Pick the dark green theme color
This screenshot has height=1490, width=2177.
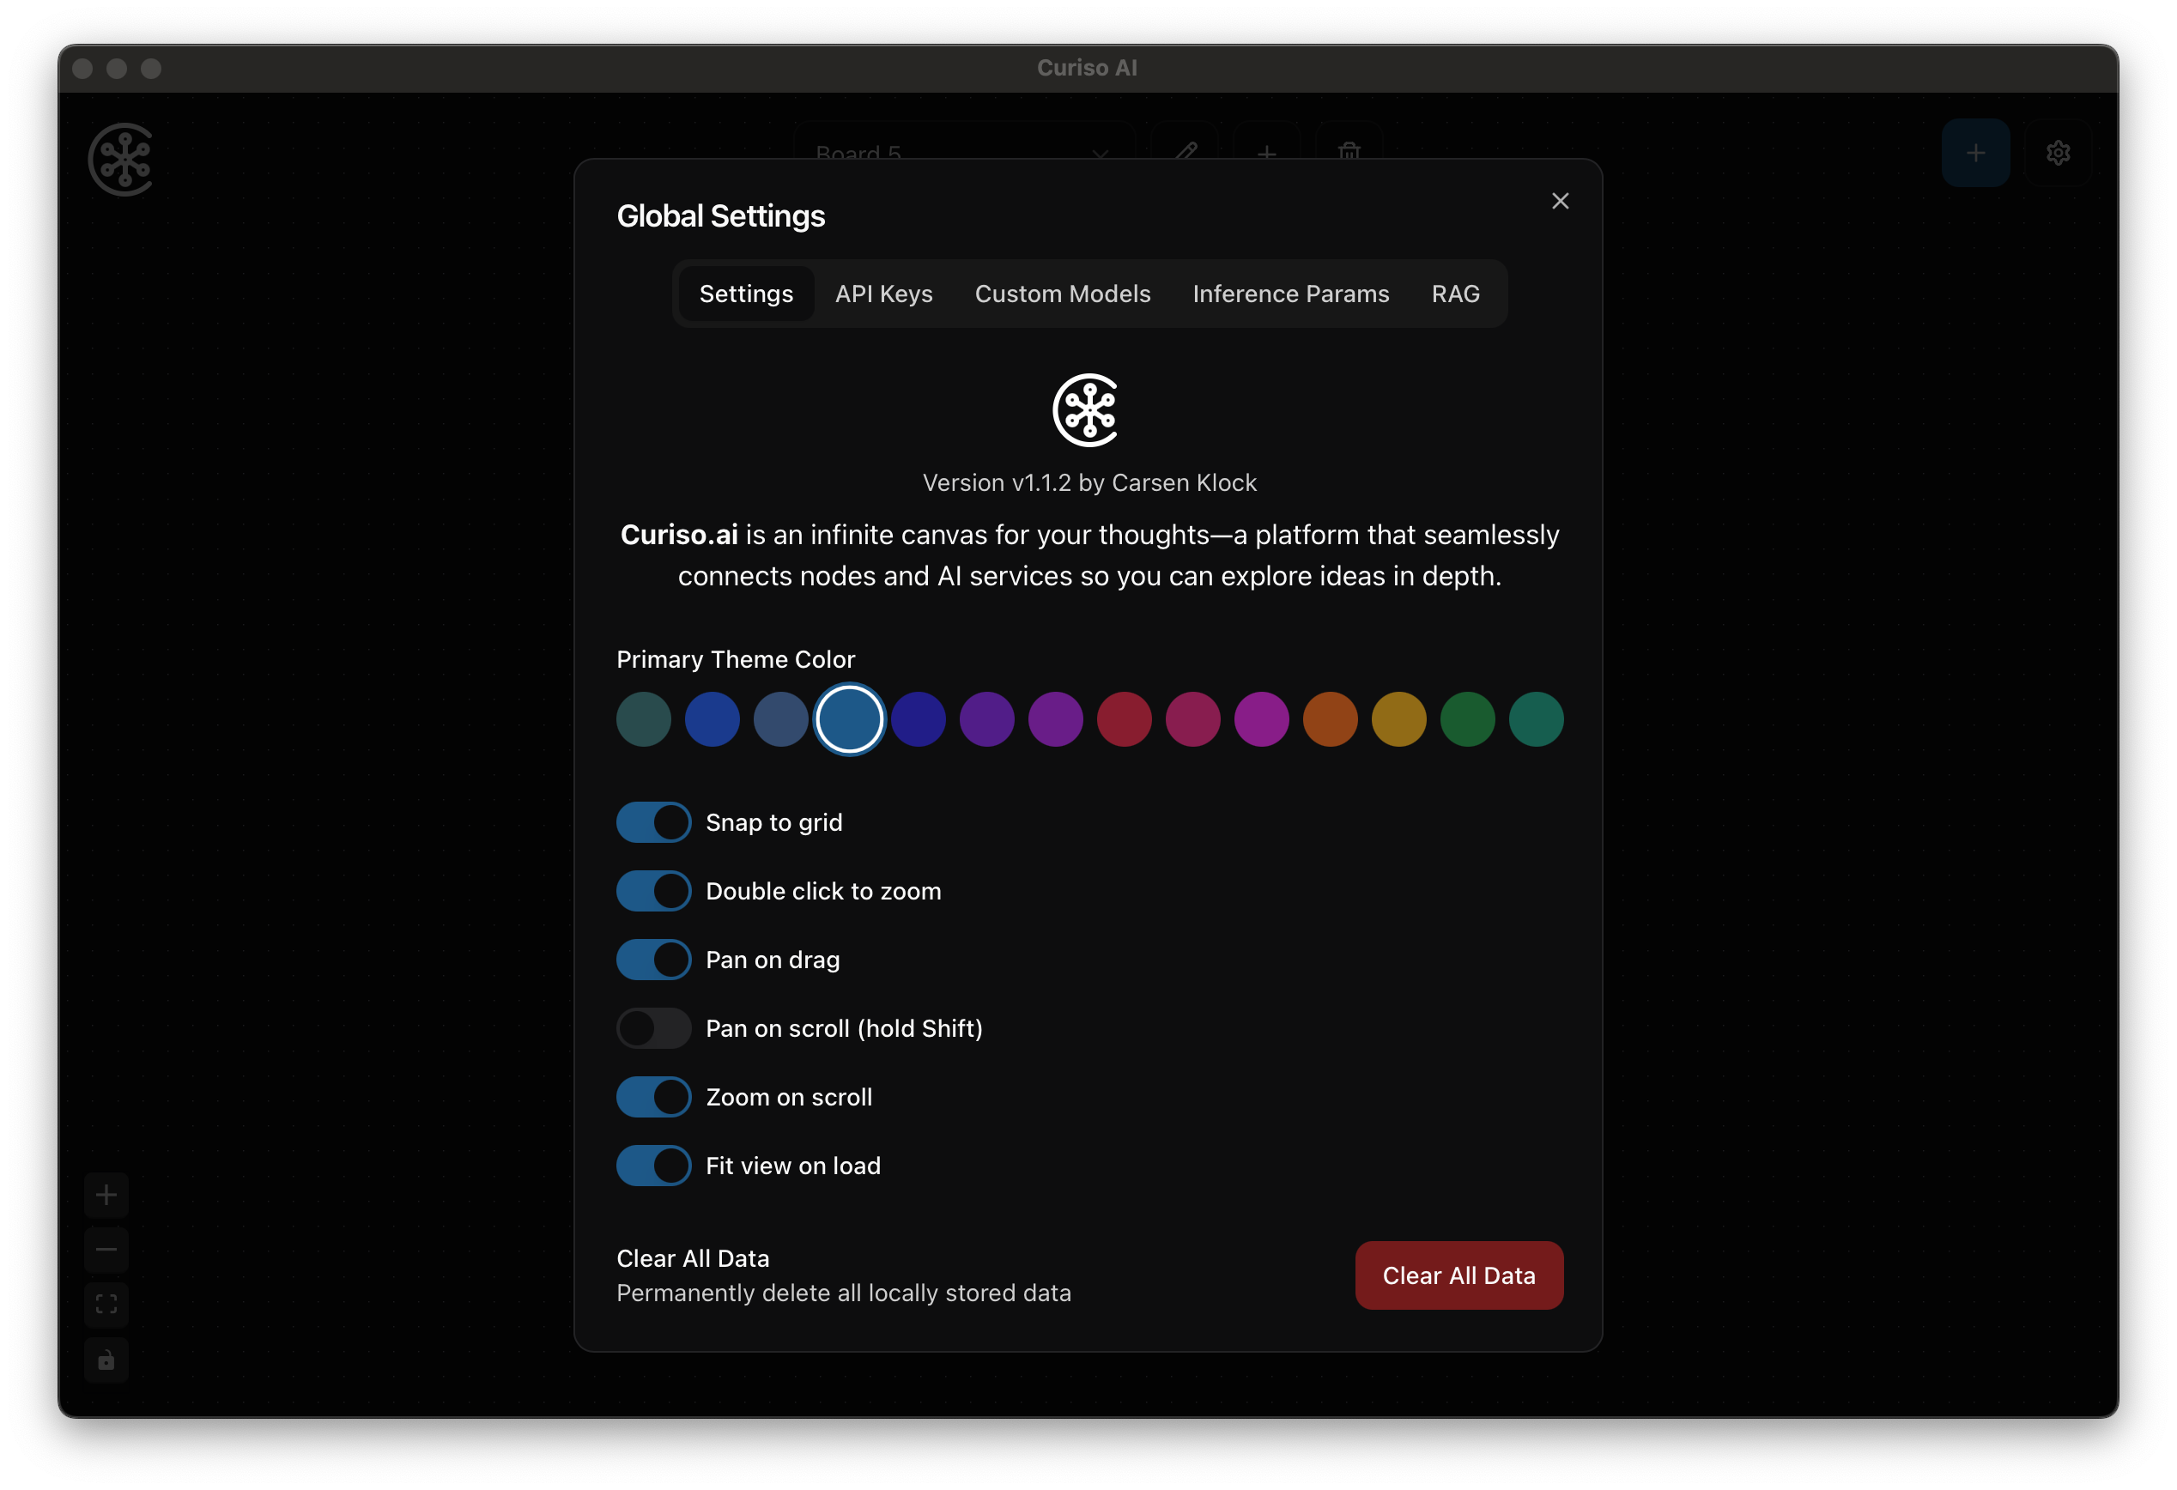(1467, 719)
